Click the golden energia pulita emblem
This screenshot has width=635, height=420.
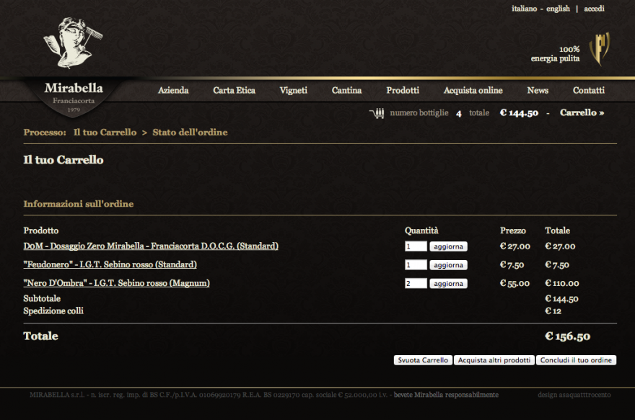click(600, 49)
